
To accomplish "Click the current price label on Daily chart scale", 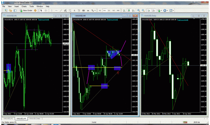I will pos(204,65).
